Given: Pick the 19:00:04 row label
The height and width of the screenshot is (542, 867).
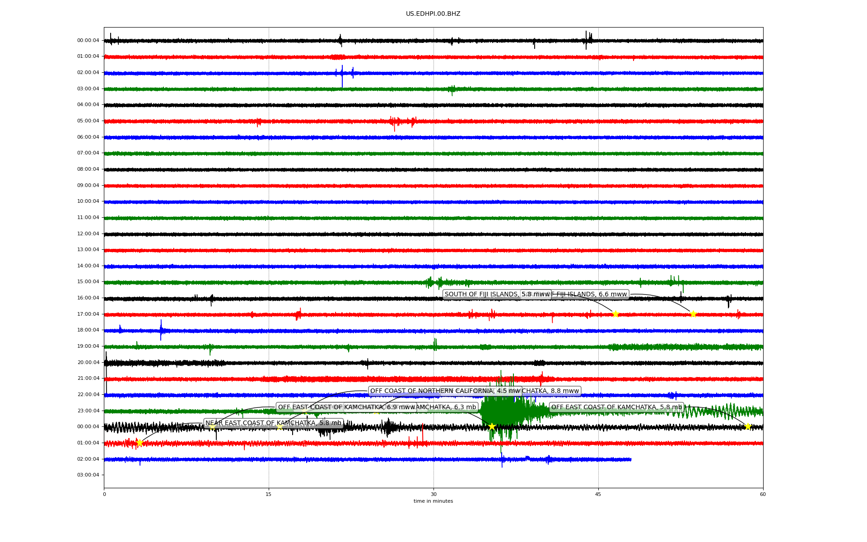Looking at the screenshot, I should [x=88, y=346].
